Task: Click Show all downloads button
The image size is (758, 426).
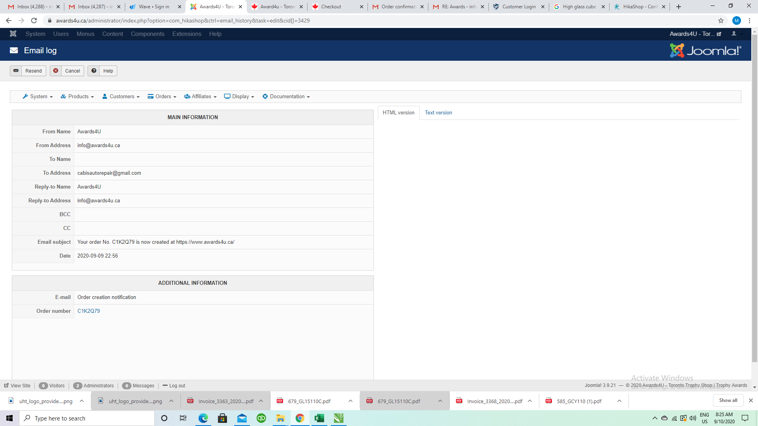Action: point(728,400)
